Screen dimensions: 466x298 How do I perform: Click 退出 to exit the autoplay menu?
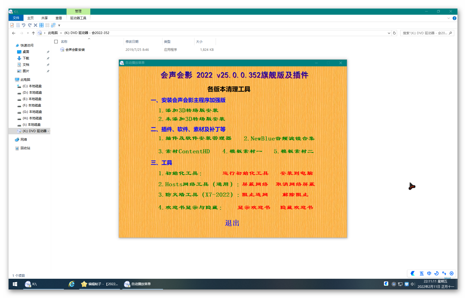(232, 223)
